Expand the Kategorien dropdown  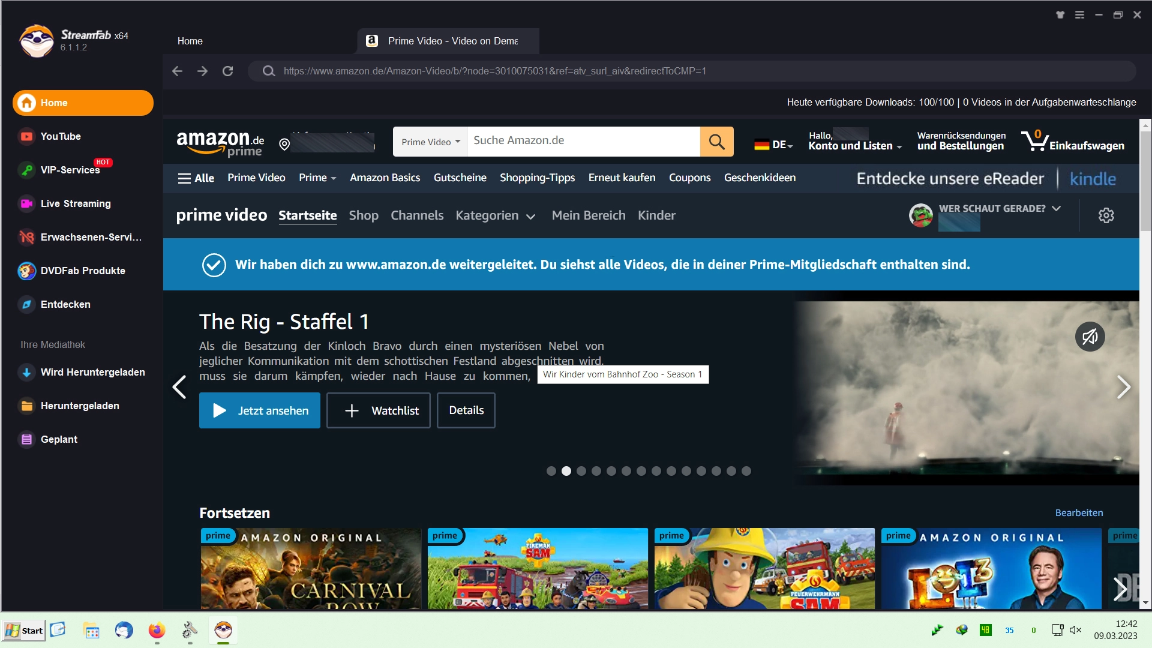click(x=495, y=215)
